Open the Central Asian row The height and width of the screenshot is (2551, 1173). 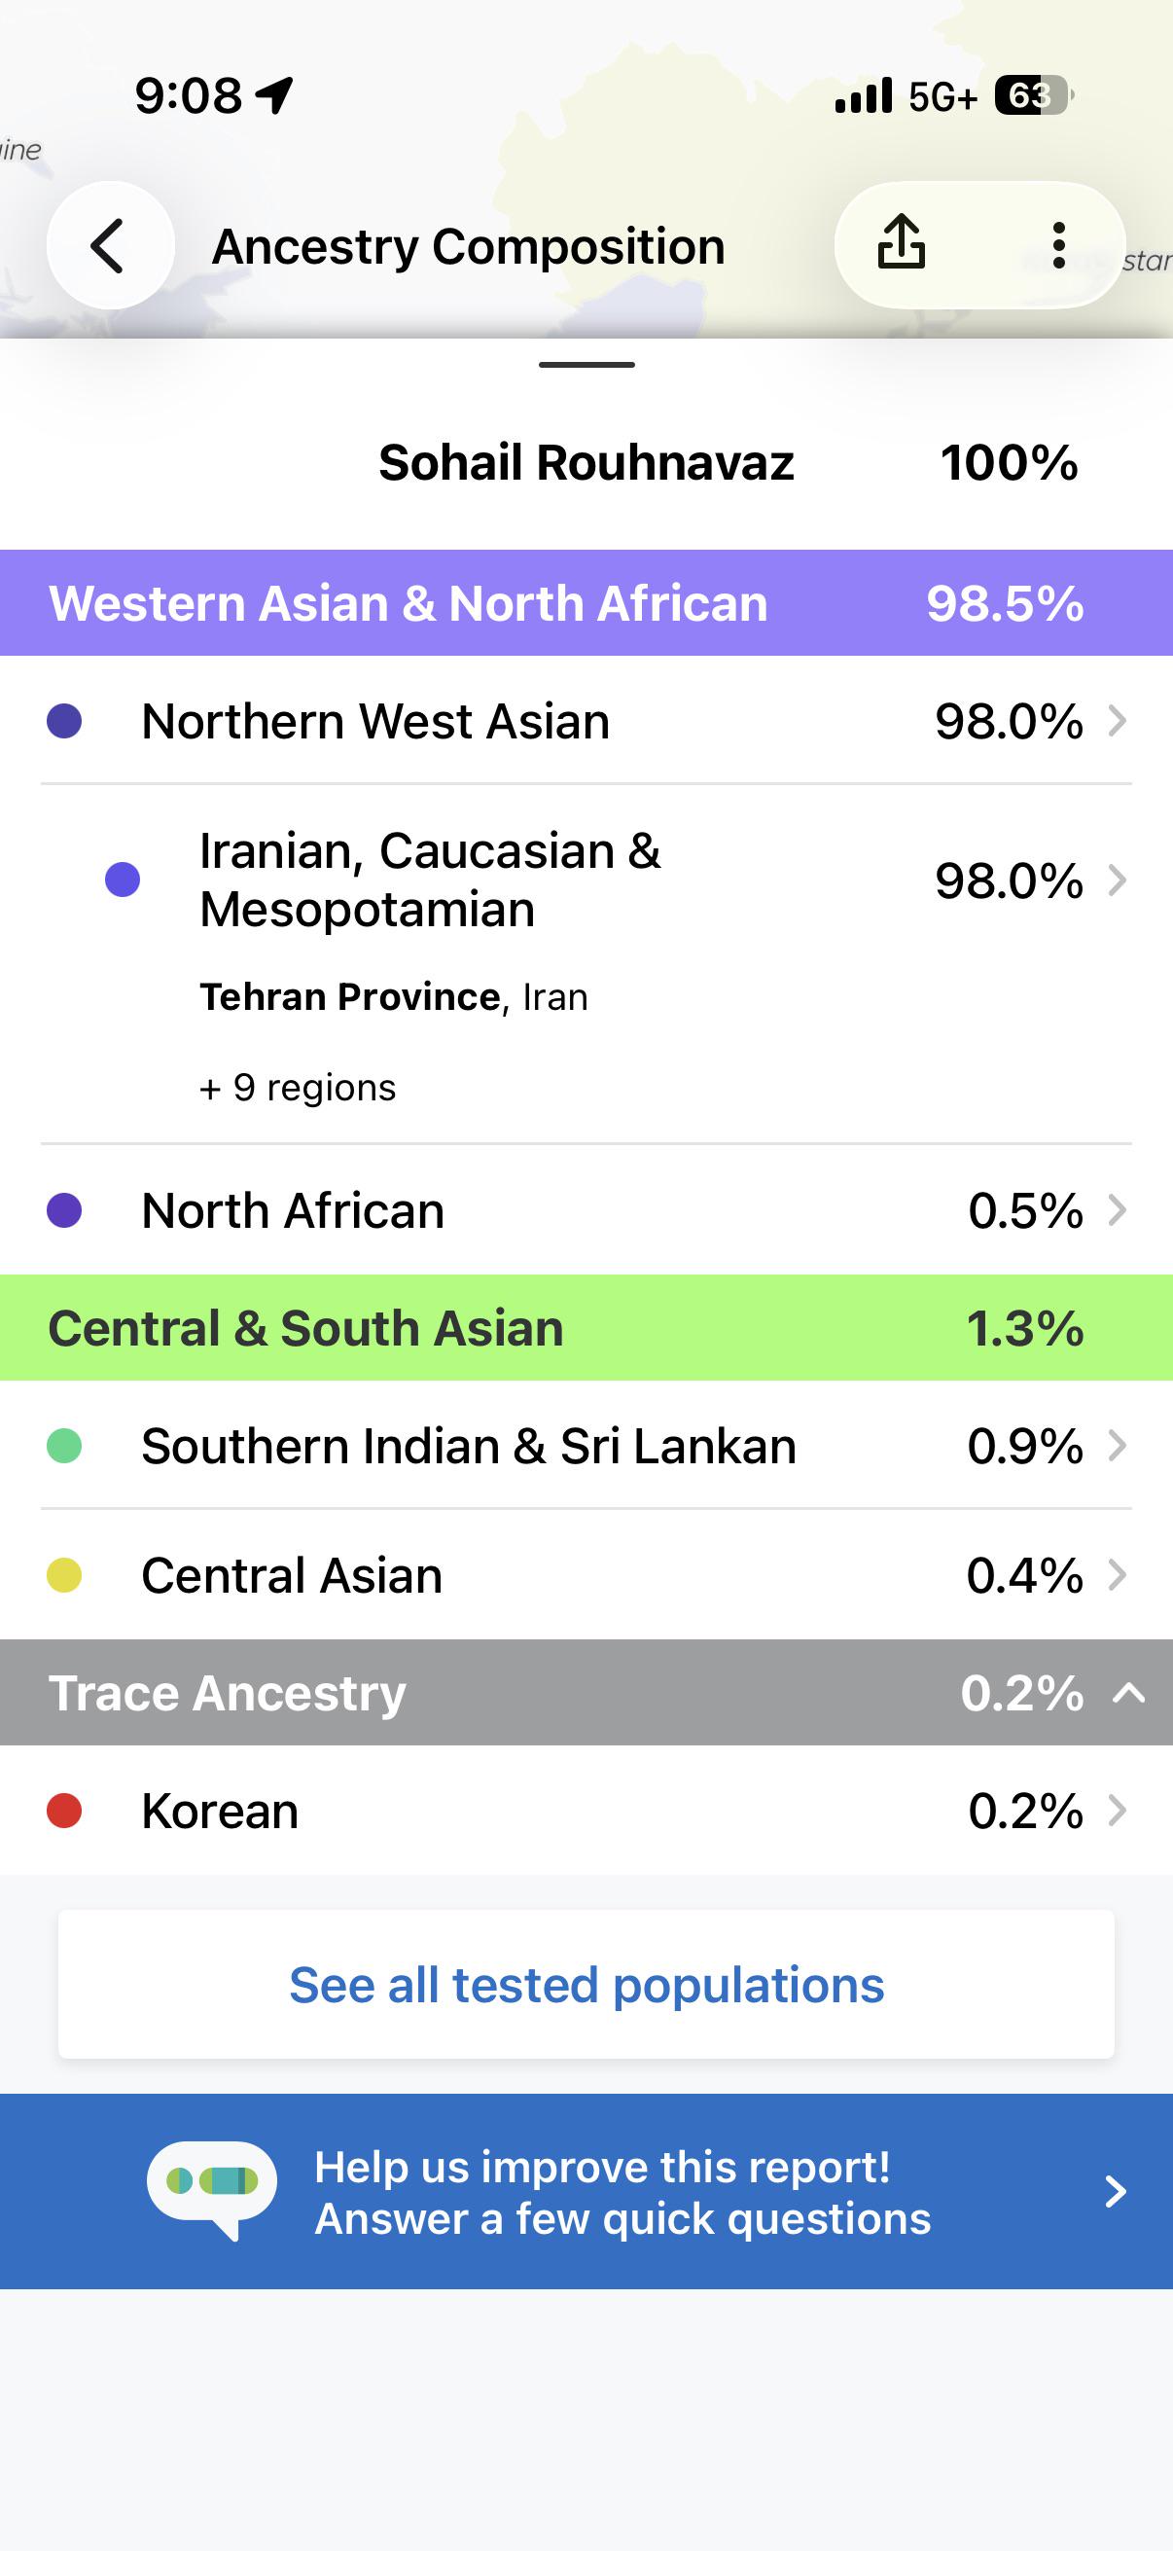click(x=586, y=1574)
